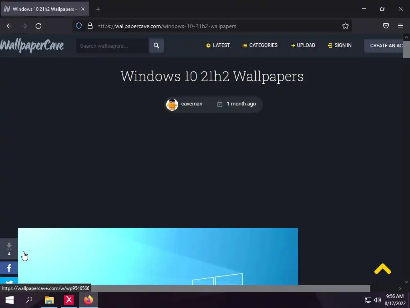This screenshot has height=308, width=410.
Task: Click the page title Windows 10 21h2 Wallpapers
Action: (212, 76)
